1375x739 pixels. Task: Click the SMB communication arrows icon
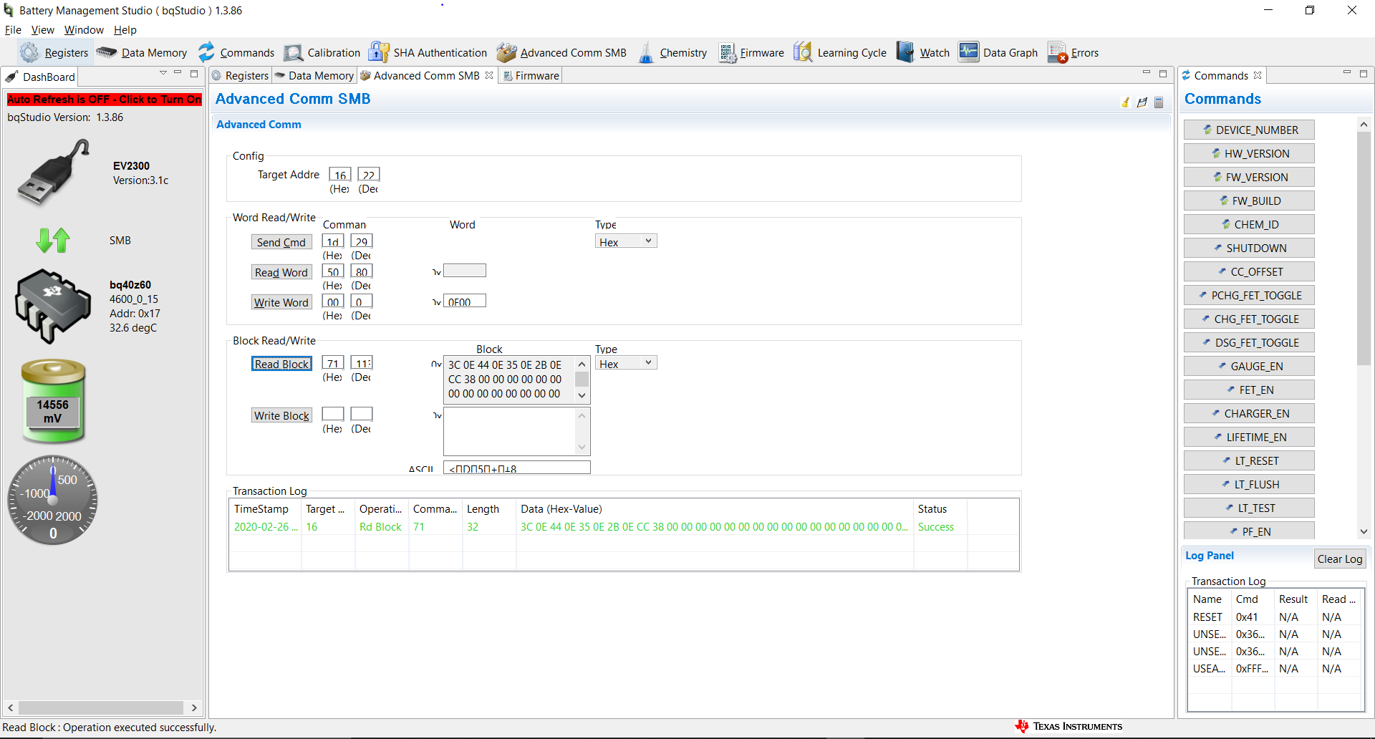[x=53, y=241]
